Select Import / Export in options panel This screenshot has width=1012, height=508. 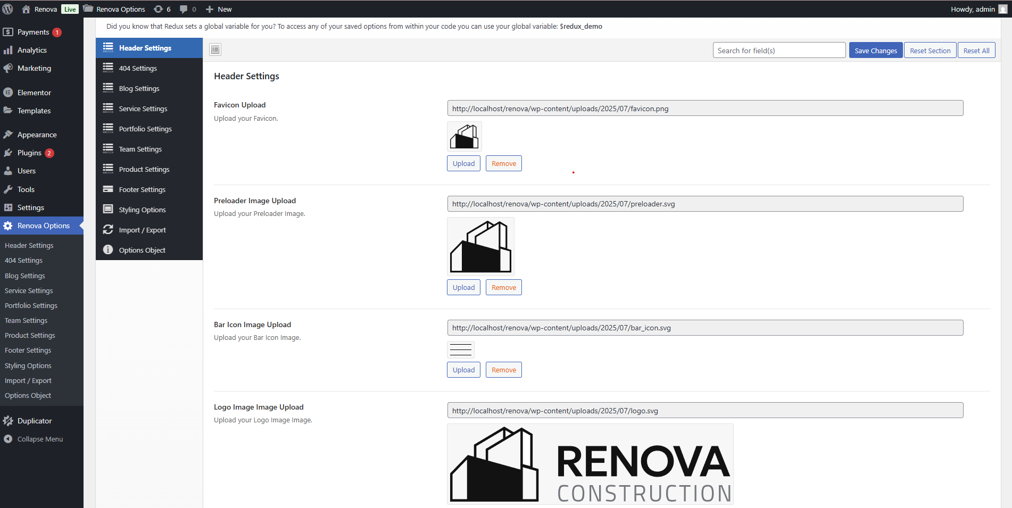[142, 230]
